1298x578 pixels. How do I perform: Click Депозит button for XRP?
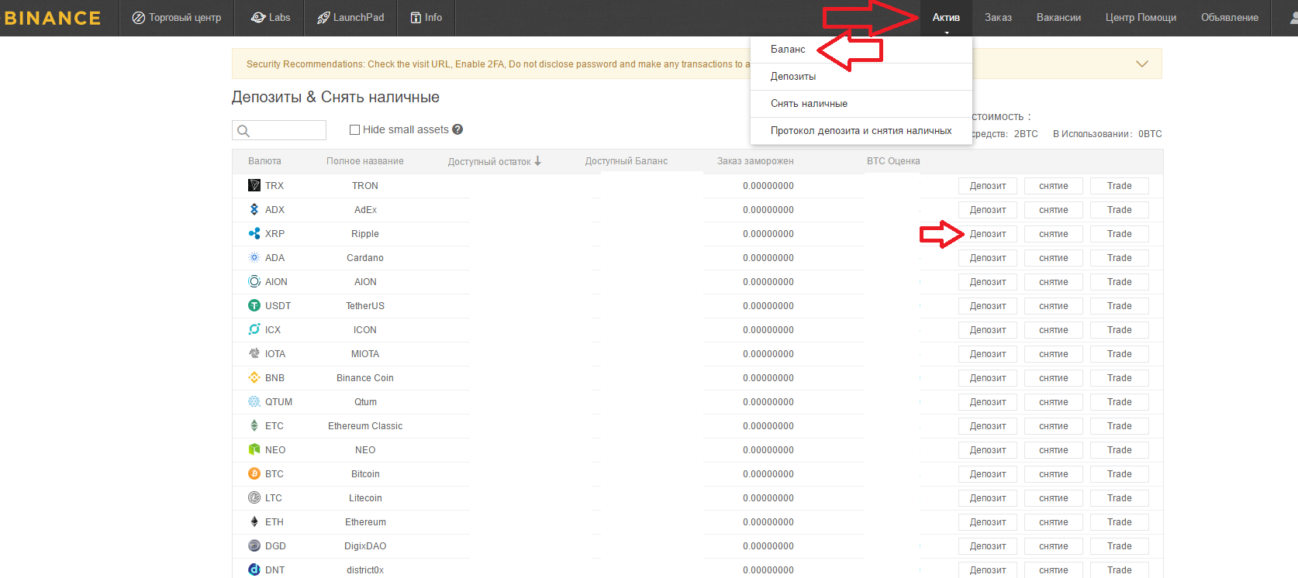[988, 234]
